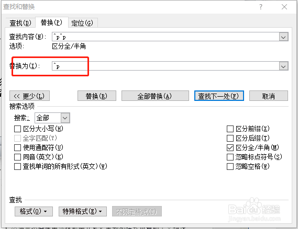Enable 查找单词的所有形式(英文) checkbox

17,166
